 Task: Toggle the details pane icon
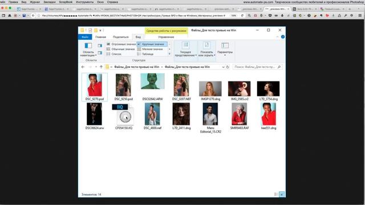click(100, 53)
